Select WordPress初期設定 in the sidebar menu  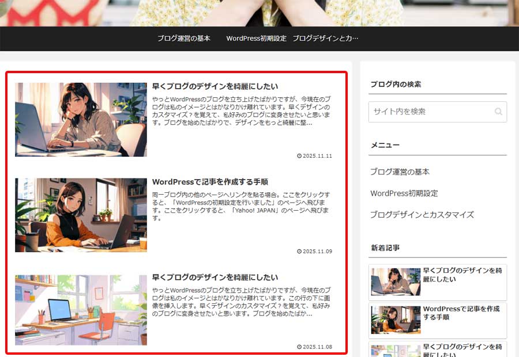pyautogui.click(x=405, y=193)
